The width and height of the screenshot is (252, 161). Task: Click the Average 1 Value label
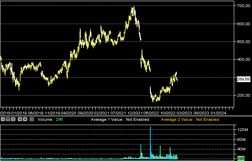tap(107, 119)
